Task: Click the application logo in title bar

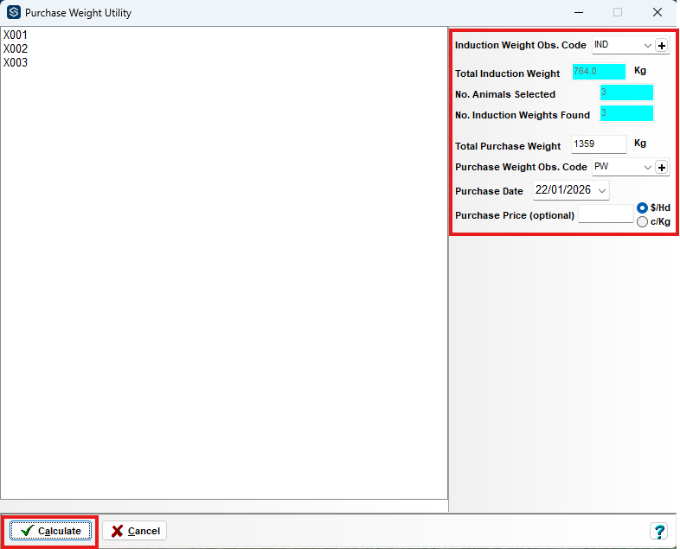Action: click(13, 13)
